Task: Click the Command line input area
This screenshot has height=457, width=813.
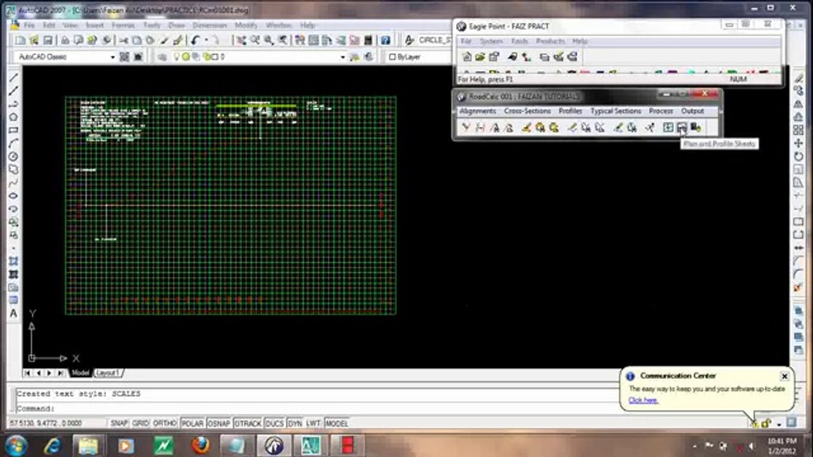Action: [318, 409]
